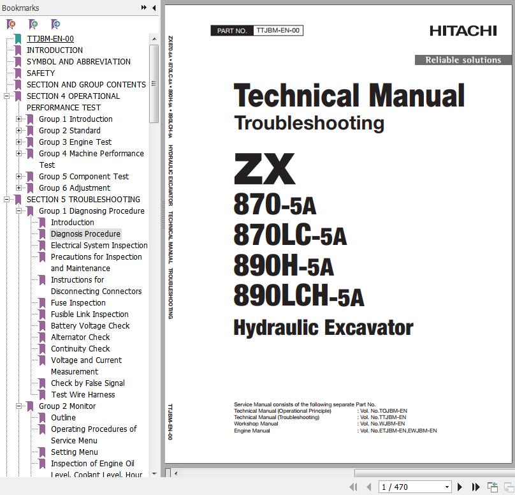Open the Test Wire Harness bookmark

[83, 395]
